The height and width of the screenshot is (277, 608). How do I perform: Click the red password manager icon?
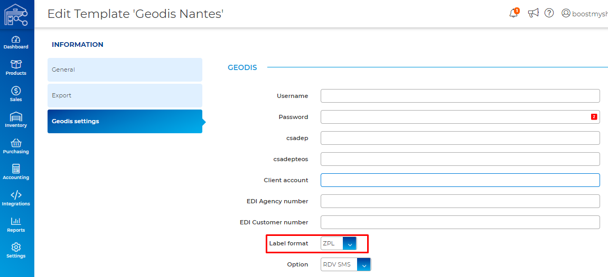click(594, 117)
